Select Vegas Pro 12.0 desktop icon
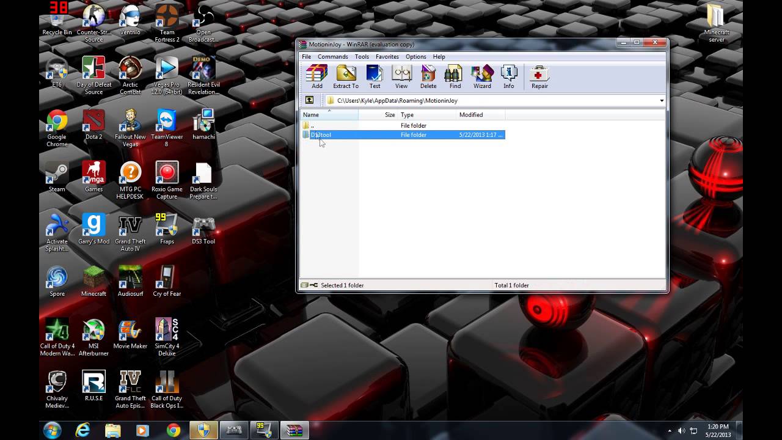The image size is (782, 440). 167,76
